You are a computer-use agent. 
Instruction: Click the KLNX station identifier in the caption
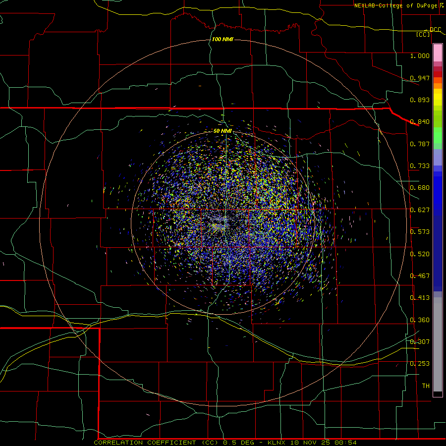278,443
